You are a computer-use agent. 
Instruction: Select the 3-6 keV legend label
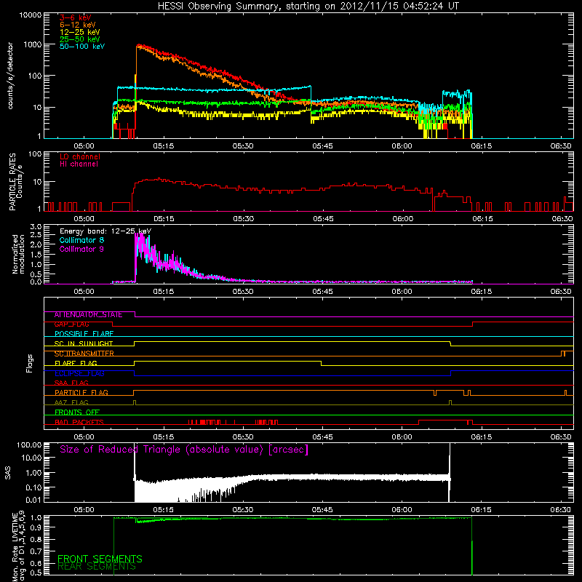coord(75,17)
